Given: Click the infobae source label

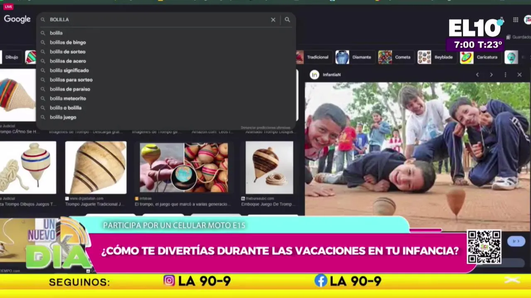Looking at the screenshot, I should 144,199.
